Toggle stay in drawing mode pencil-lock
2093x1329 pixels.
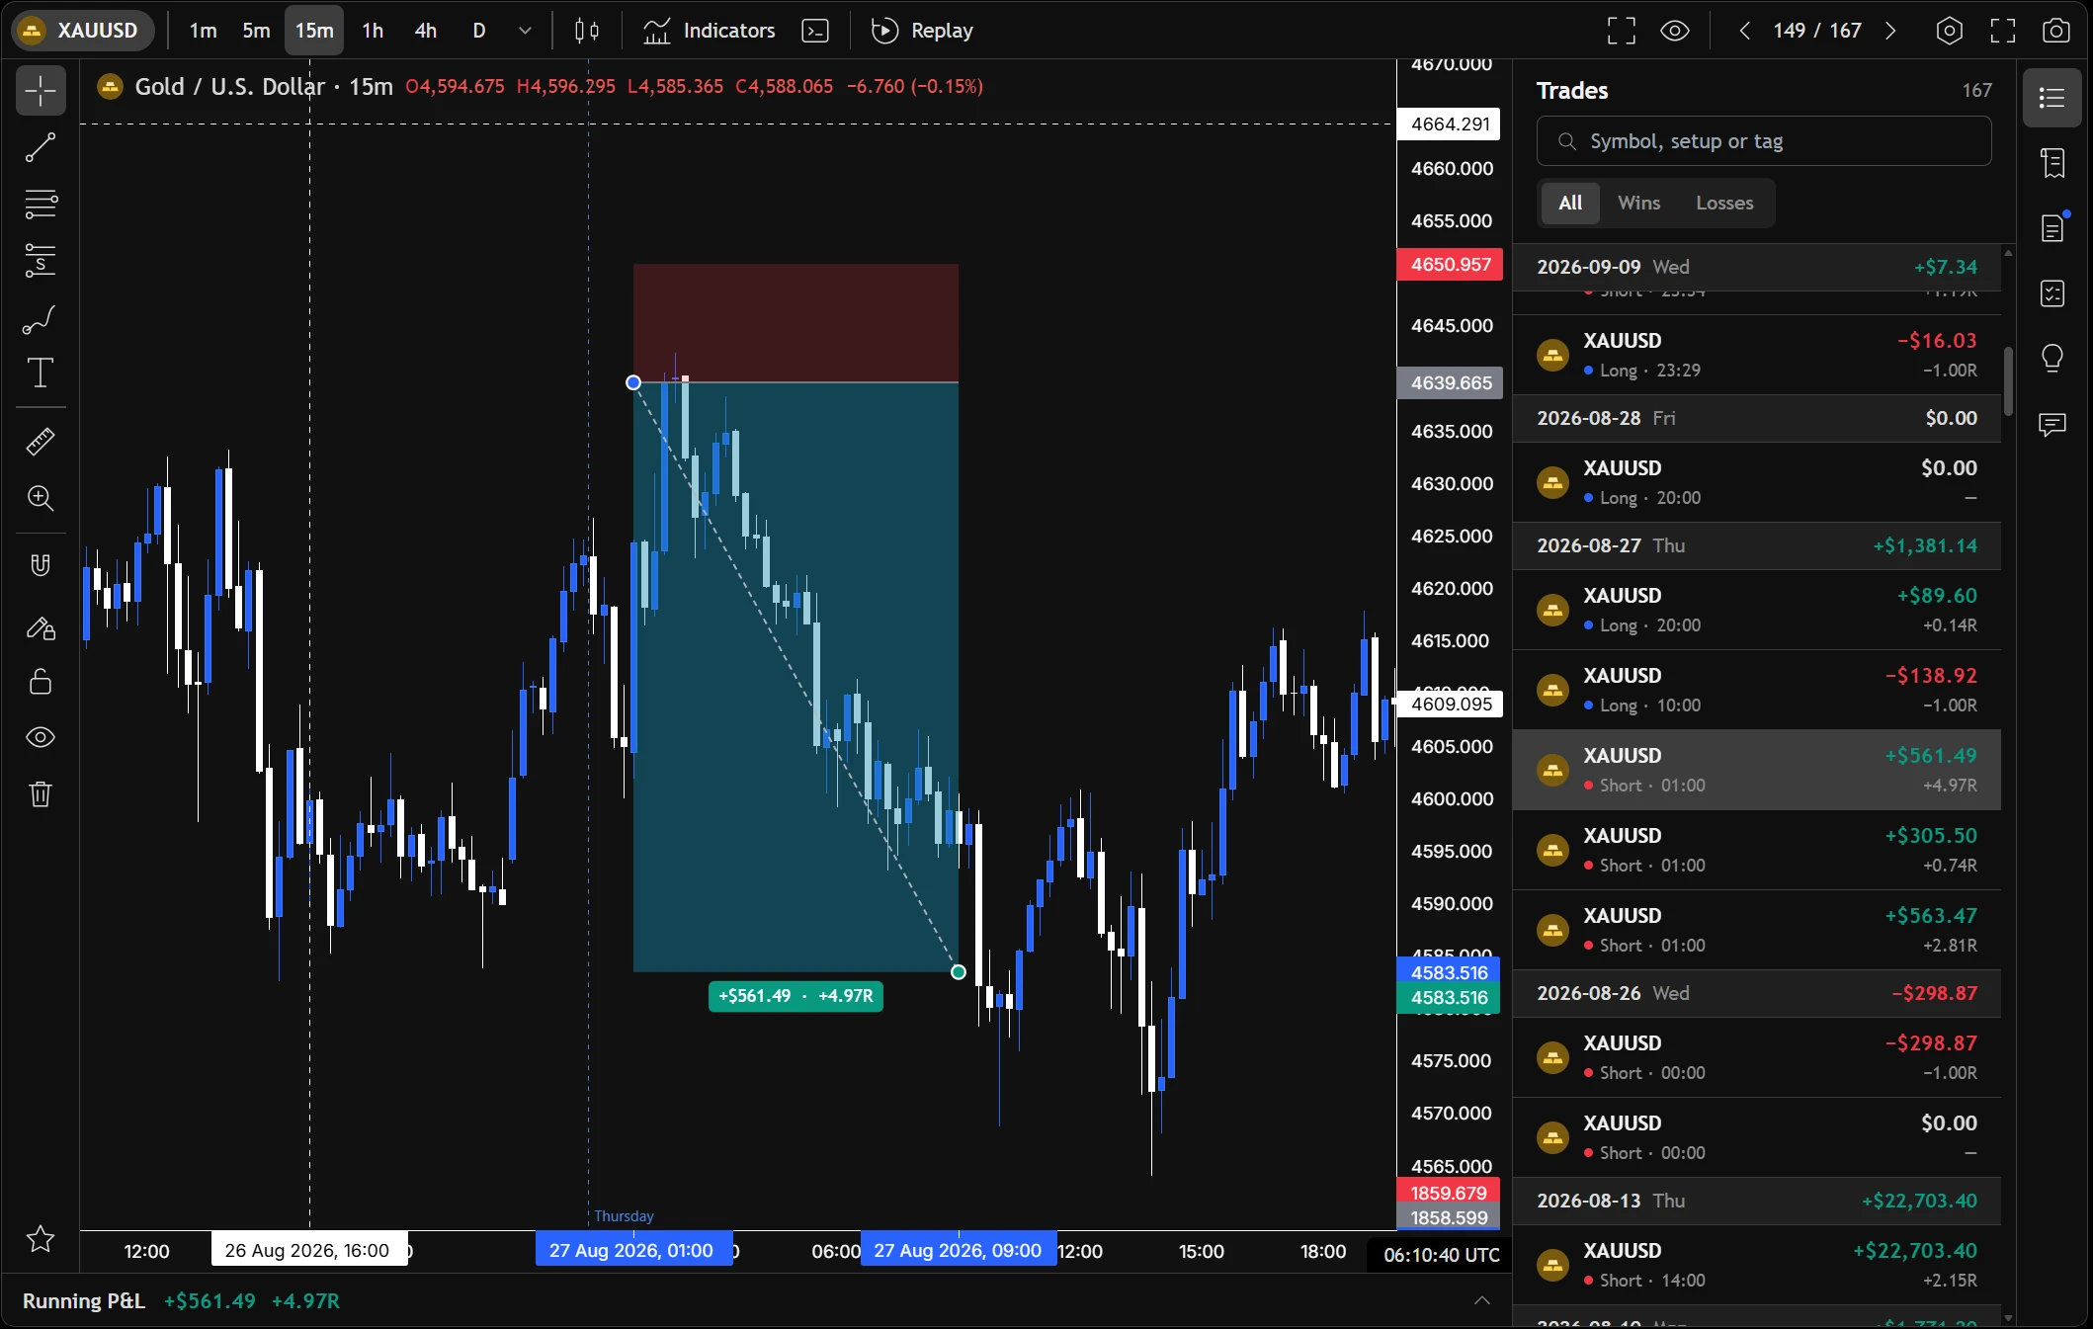(41, 626)
